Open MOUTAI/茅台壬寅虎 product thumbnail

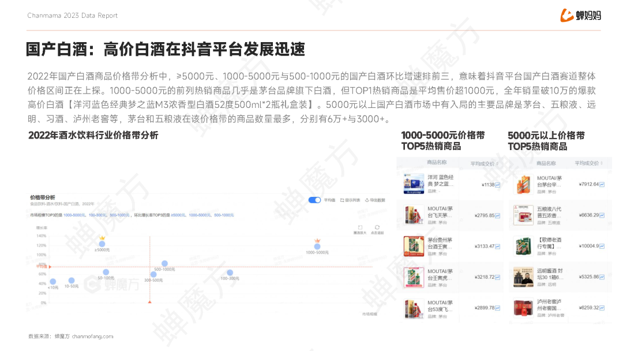click(x=414, y=277)
